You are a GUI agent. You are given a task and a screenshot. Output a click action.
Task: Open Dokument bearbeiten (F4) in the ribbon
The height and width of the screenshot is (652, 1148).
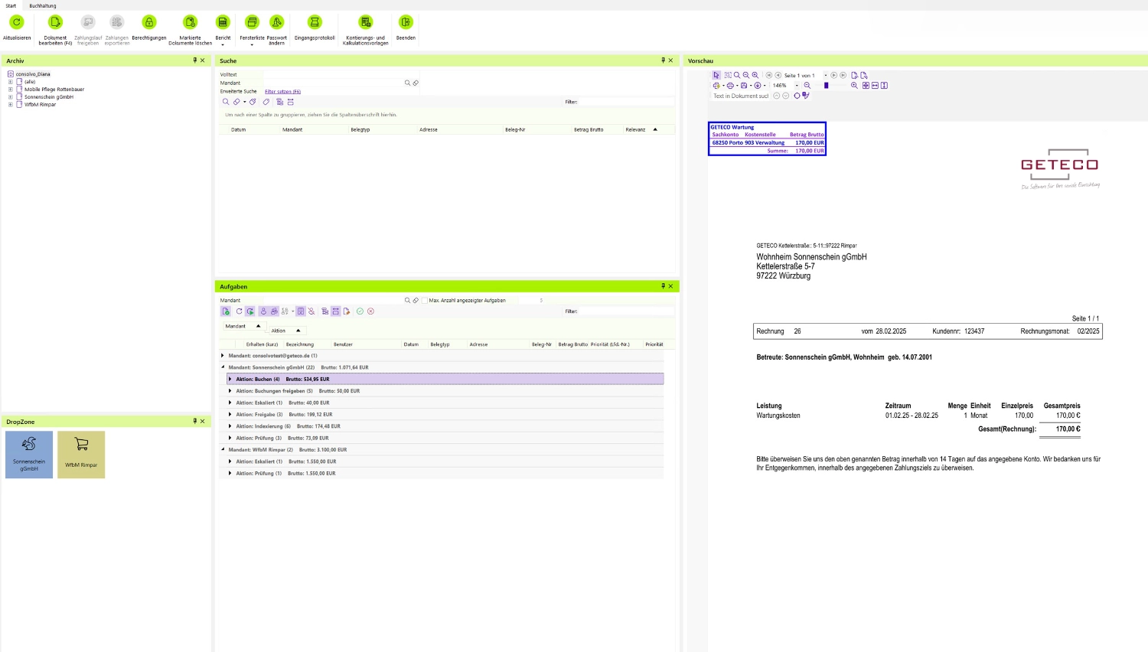click(54, 24)
